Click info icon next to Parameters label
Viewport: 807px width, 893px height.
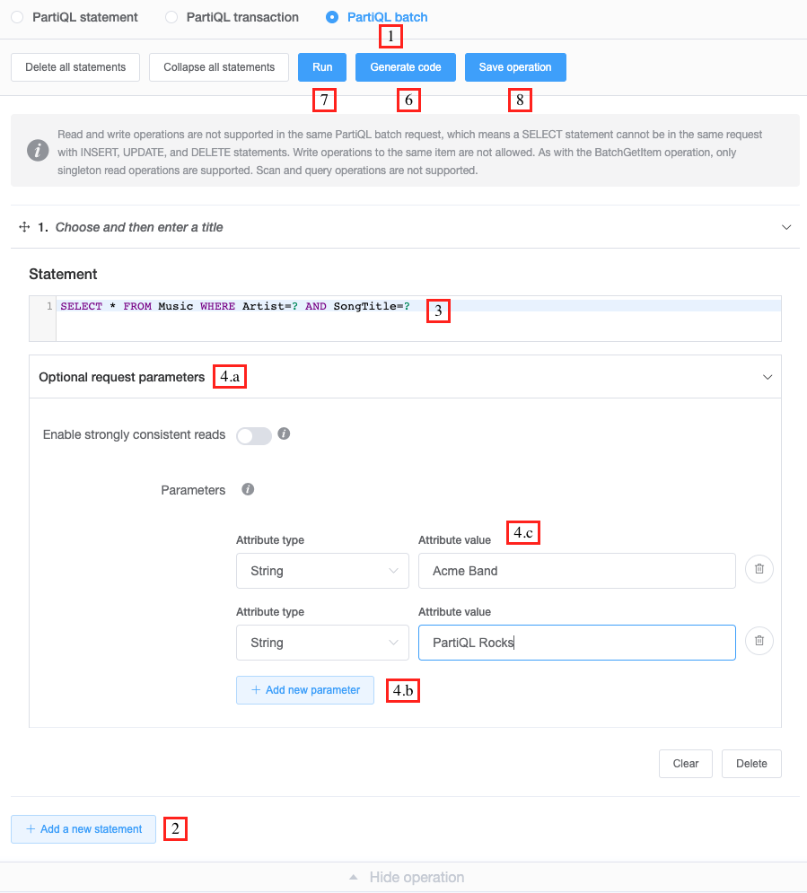pyautogui.click(x=248, y=489)
